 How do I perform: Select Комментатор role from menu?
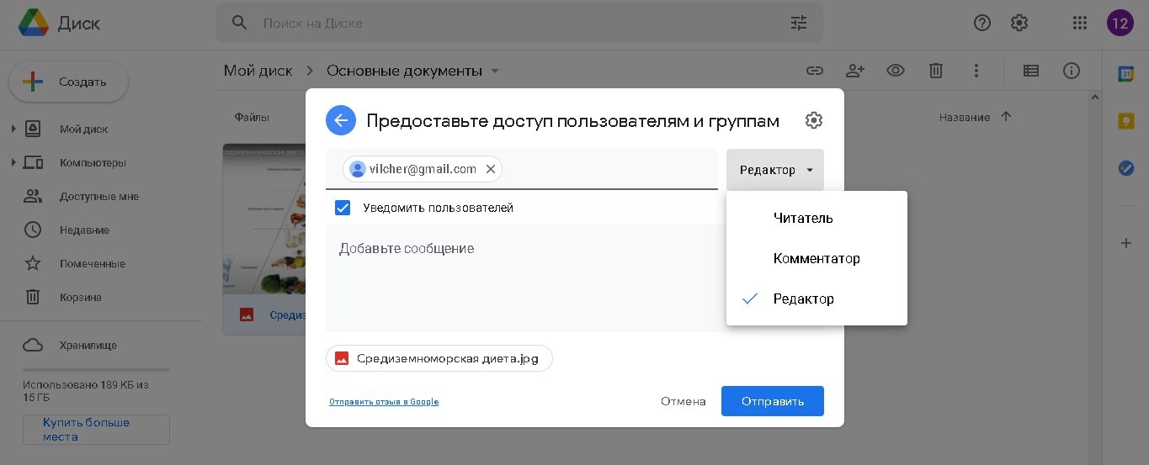coord(817,258)
